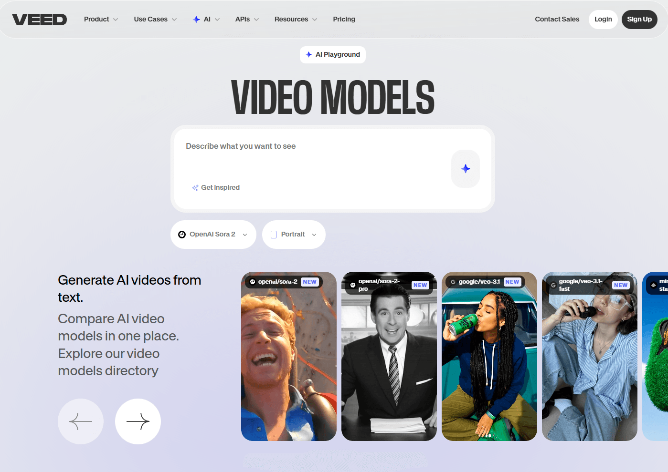The image size is (668, 472).
Task: Go to the Pricing page
Action: tap(344, 20)
